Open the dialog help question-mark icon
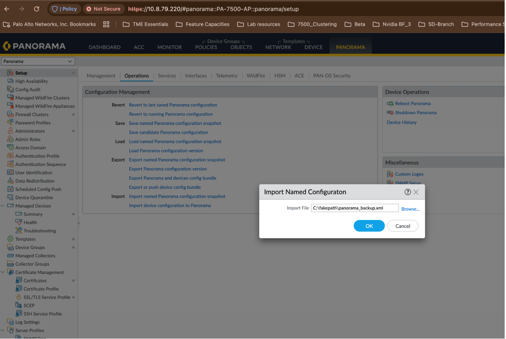 click(x=408, y=192)
